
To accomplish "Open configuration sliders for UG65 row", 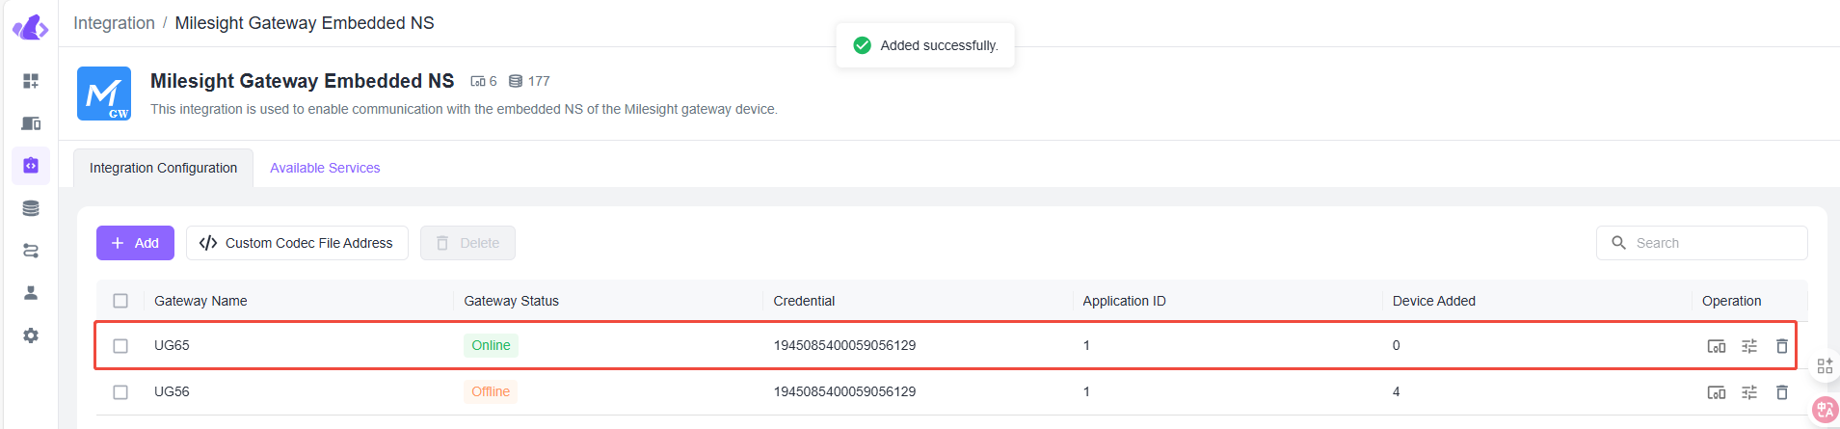I will pos(1749,346).
